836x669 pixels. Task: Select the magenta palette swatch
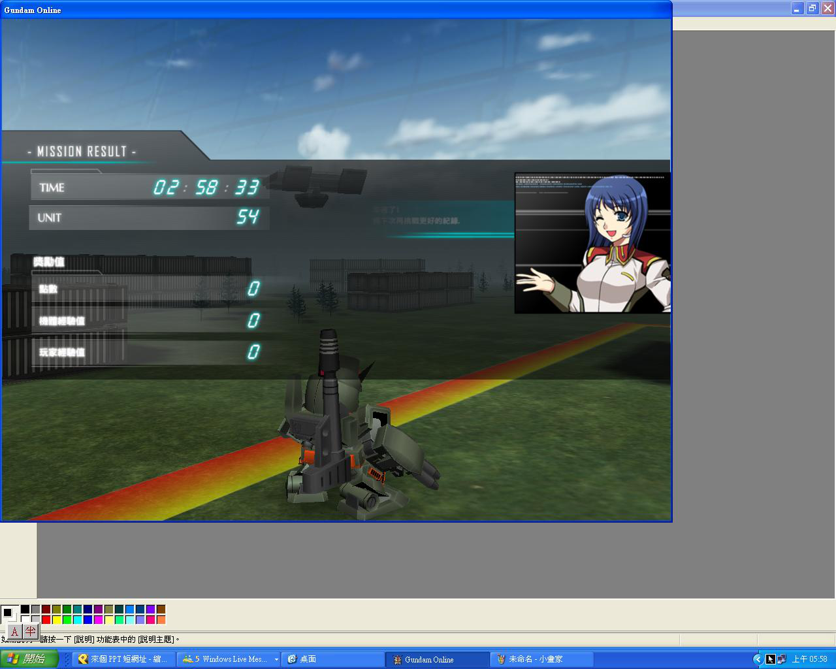(x=98, y=619)
